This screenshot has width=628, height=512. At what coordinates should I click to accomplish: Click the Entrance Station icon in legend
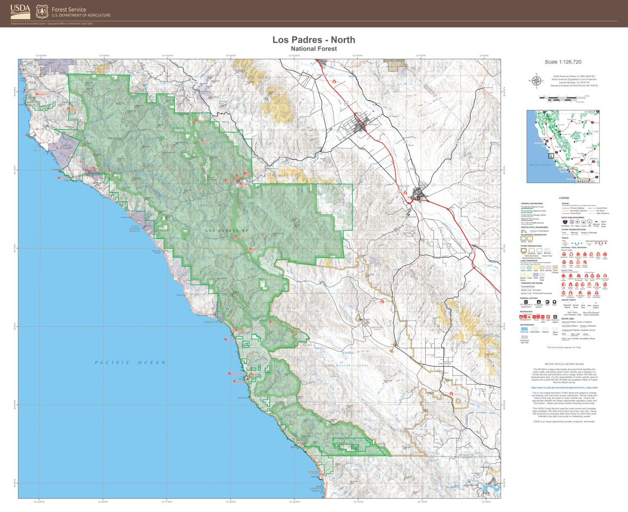pos(555,317)
